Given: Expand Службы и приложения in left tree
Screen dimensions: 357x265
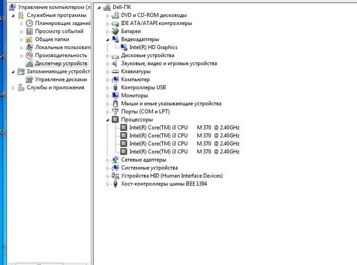Looking at the screenshot, I should (x=13, y=88).
